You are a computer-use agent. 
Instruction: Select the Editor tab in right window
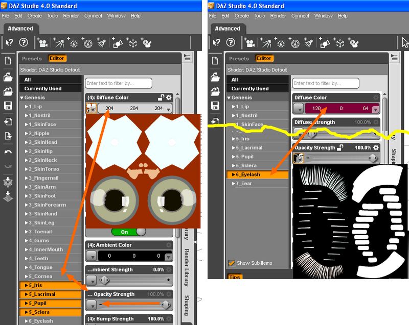264,58
